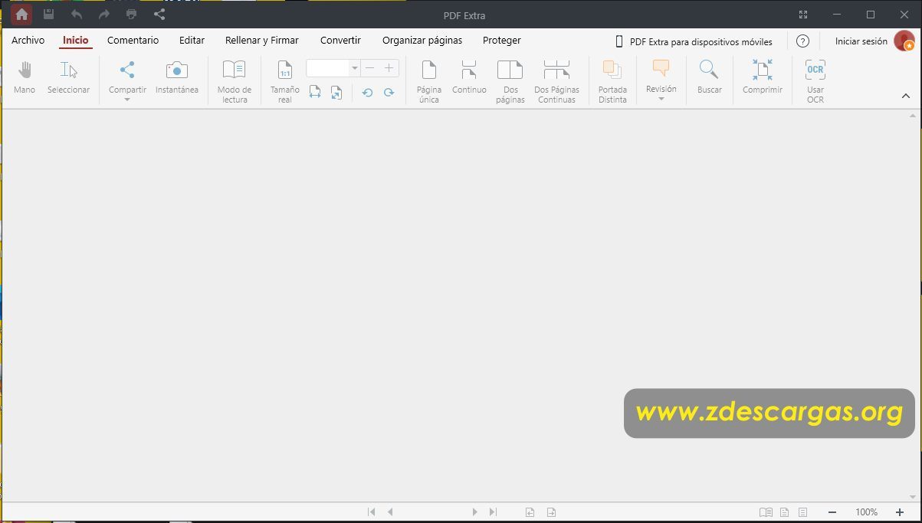Click previous view icon in status bar
This screenshot has width=922, height=523.
tap(530, 512)
